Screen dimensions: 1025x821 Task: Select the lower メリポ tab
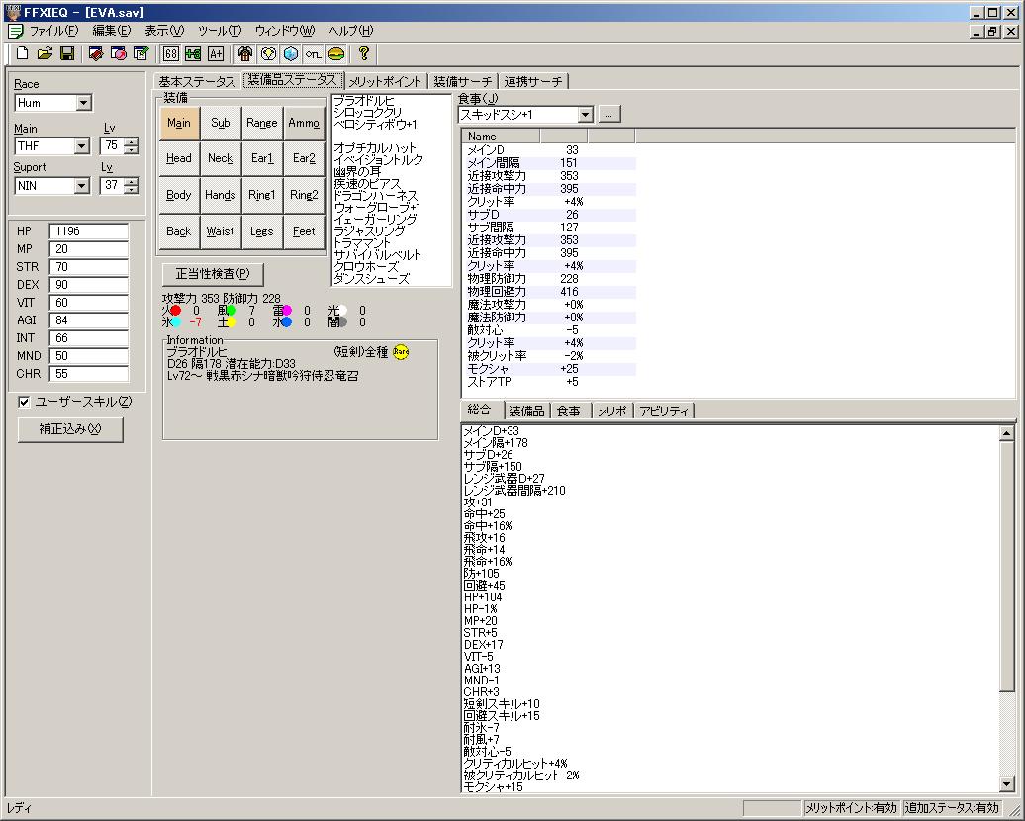612,411
